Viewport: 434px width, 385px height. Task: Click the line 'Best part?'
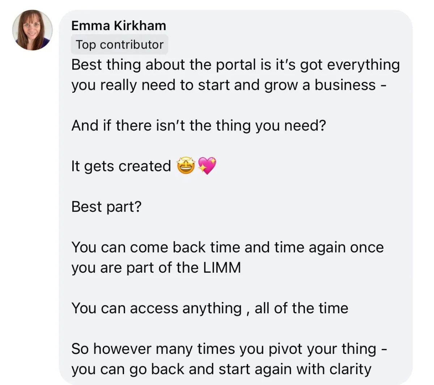click(x=106, y=207)
